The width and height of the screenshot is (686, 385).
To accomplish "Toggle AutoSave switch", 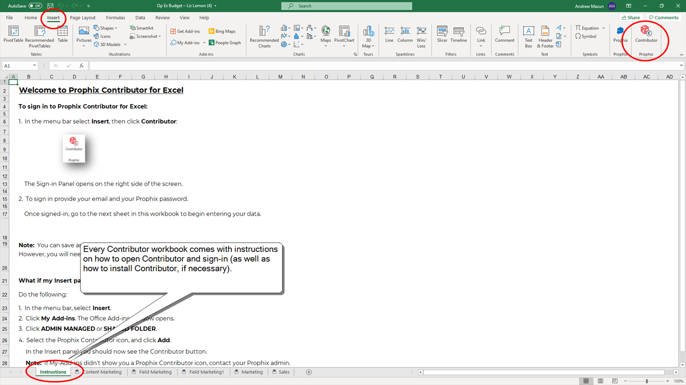I will (x=35, y=6).
